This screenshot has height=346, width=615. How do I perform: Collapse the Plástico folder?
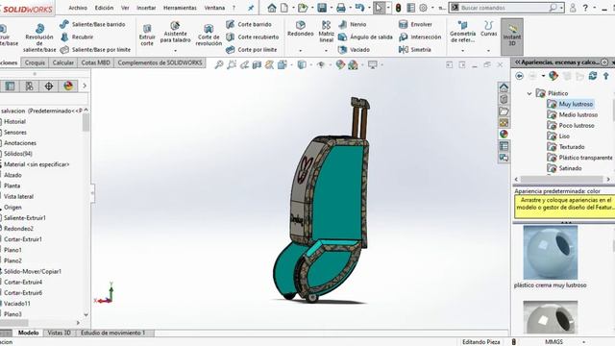coord(529,93)
